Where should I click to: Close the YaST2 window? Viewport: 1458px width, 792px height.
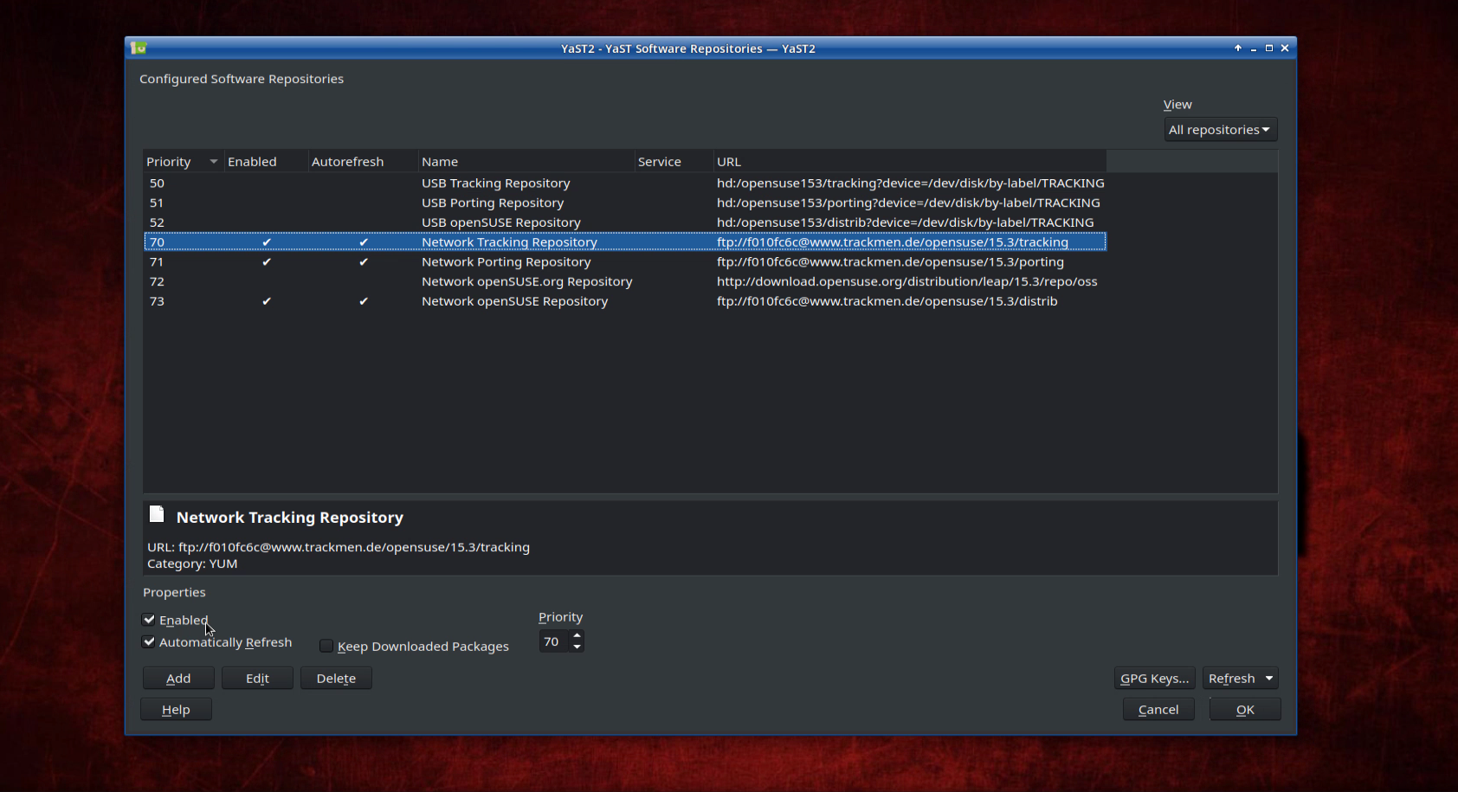coord(1285,48)
